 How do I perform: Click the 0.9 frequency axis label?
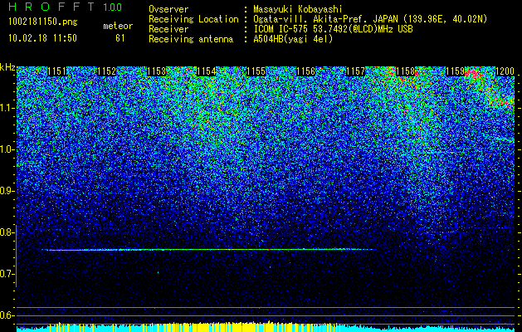[x=7, y=191]
